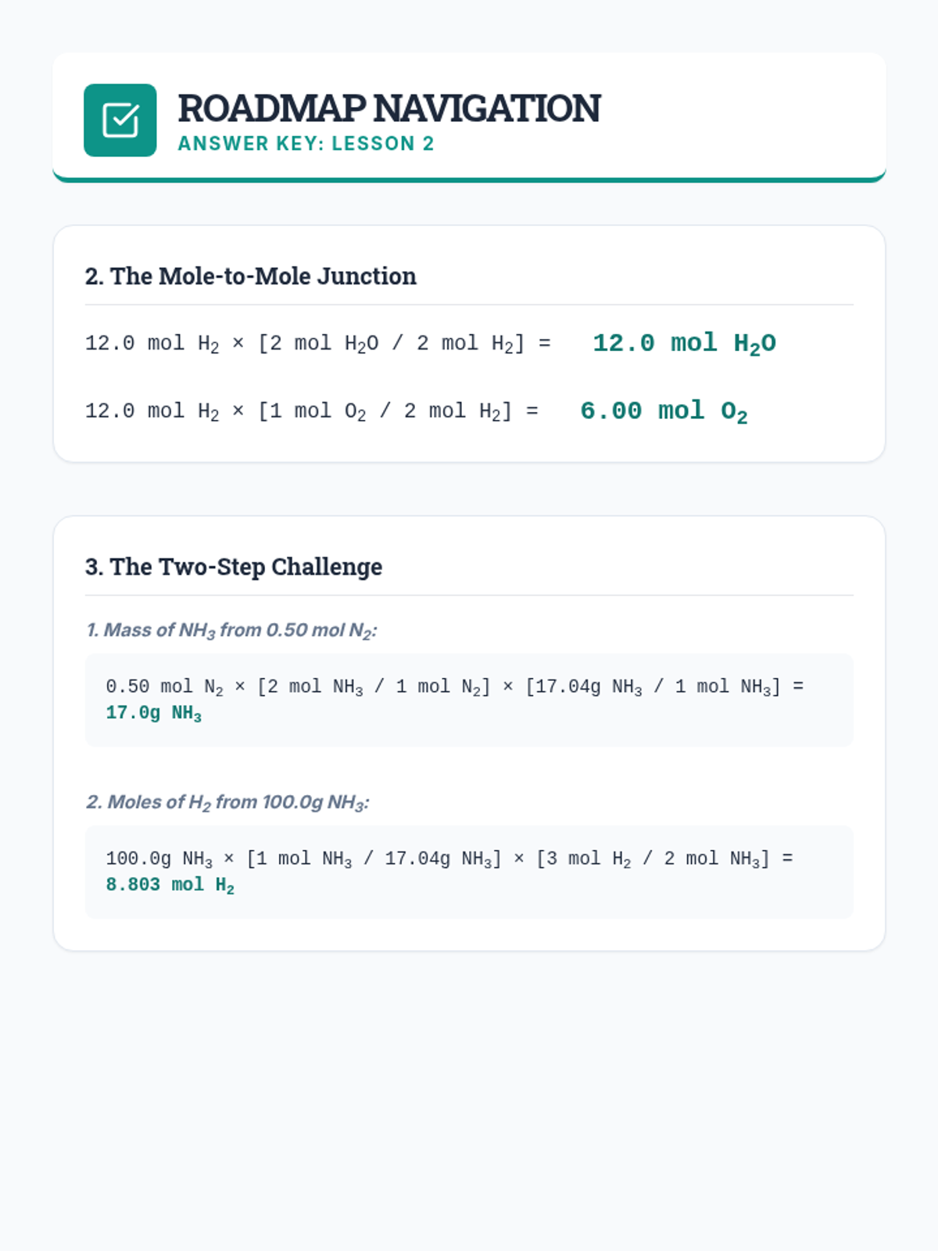Image resolution: width=938 pixels, height=1251 pixels.
Task: Click the teal underline below header card
Action: pyautogui.click(x=469, y=180)
